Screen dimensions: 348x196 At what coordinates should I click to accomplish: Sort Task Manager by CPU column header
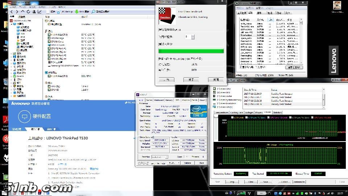click(x=270, y=20)
